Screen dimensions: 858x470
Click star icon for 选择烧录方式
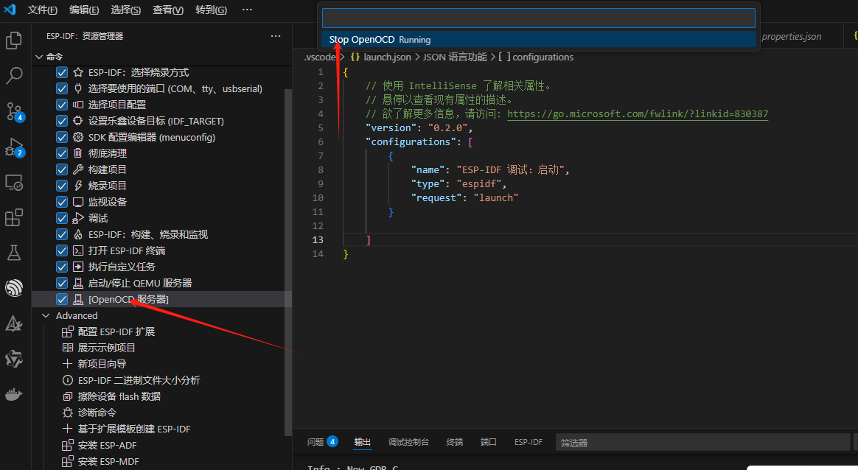78,72
